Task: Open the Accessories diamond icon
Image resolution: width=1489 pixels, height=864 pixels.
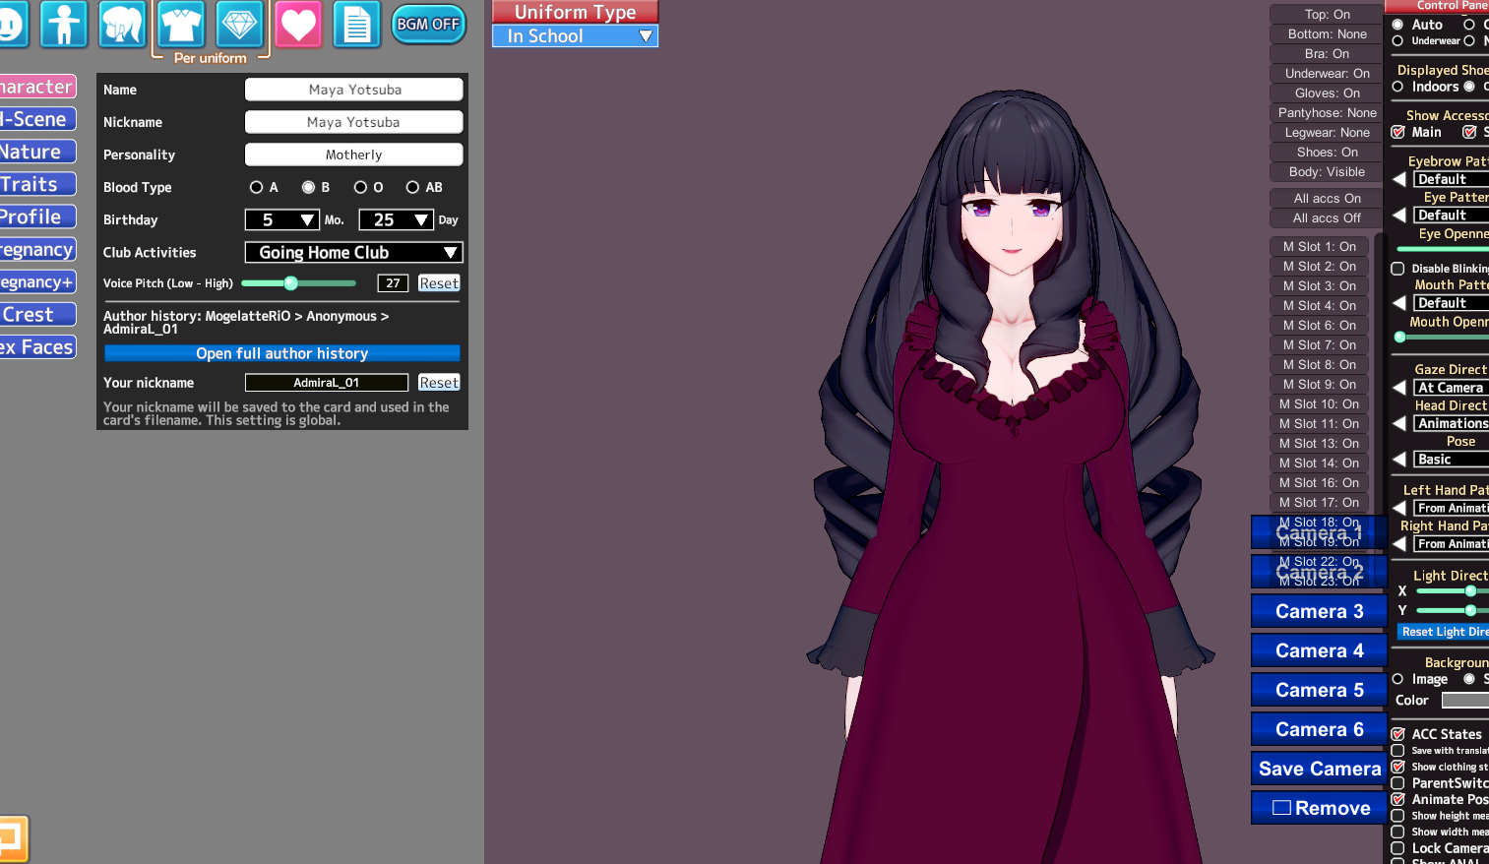Action: click(x=239, y=24)
